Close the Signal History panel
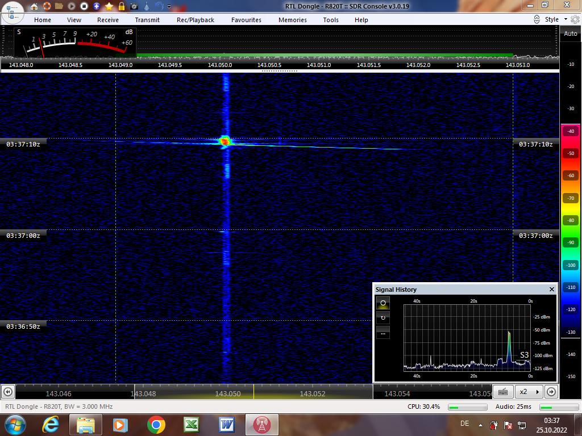582x436 pixels. (x=551, y=289)
